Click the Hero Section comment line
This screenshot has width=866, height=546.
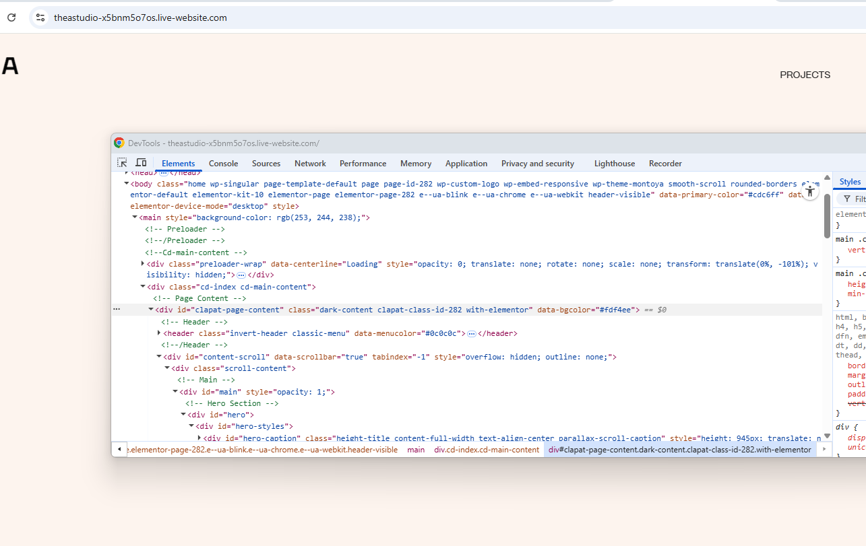[x=232, y=403]
